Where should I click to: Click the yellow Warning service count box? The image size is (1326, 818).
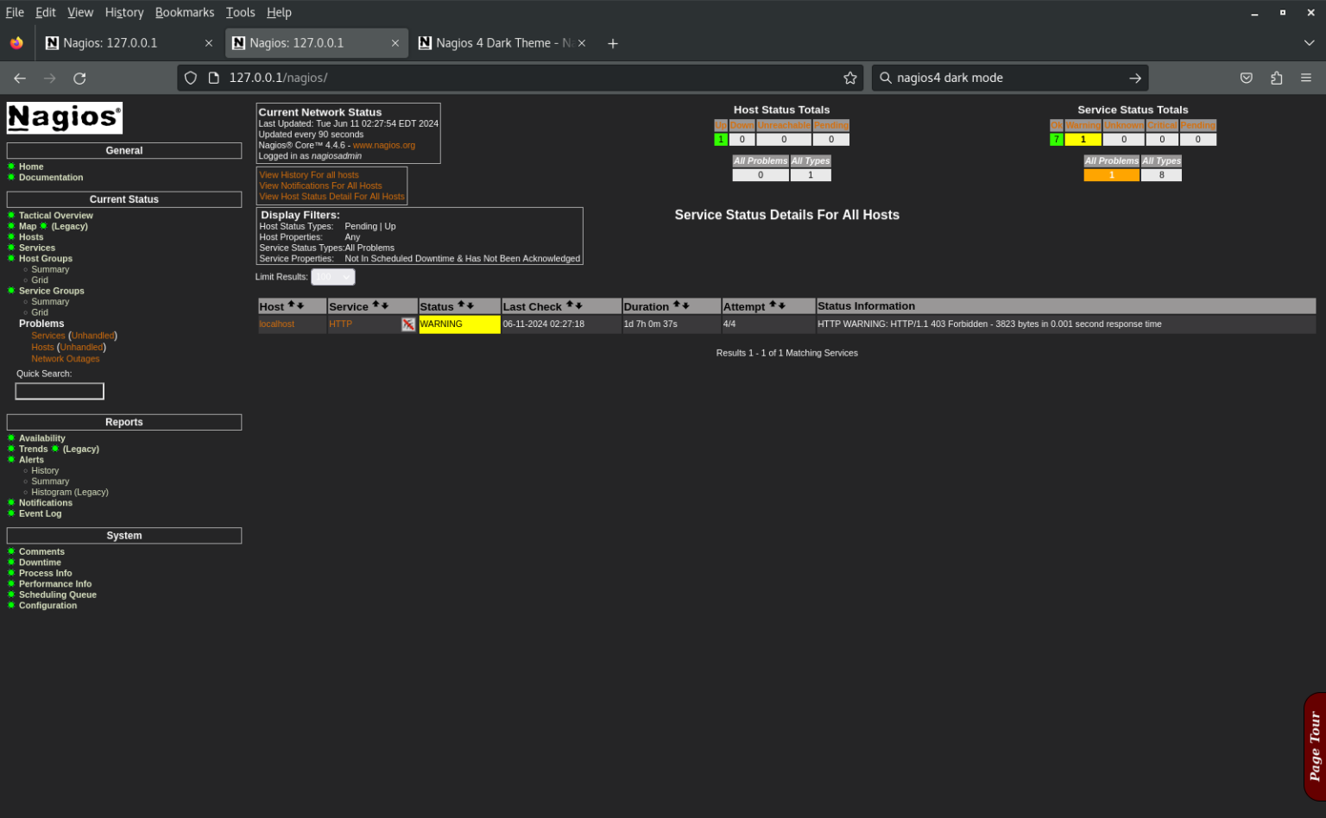[x=1083, y=140]
